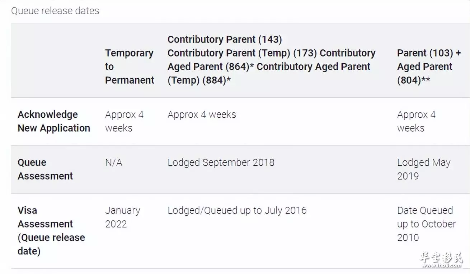Viewport: 470px width, 274px height.
Task: Click the Chinese watermark logo in corner
Action: pos(442,257)
